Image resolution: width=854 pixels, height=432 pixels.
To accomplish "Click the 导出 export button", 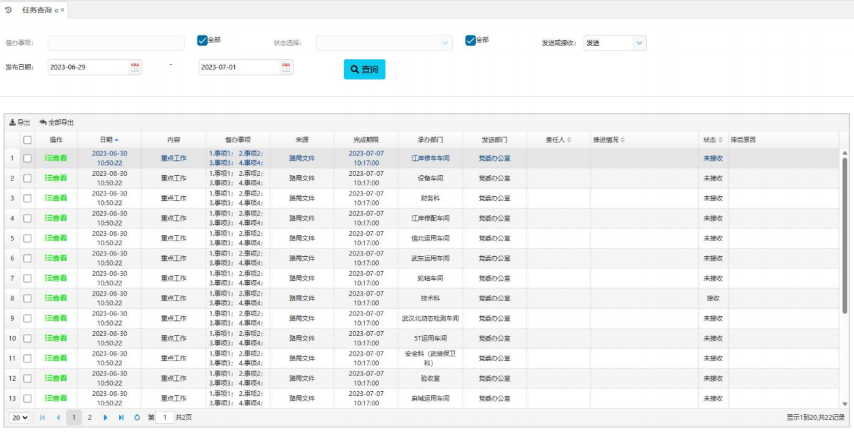I will [20, 123].
